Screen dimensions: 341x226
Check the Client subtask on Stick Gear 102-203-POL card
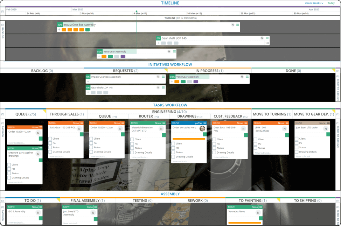tap(50, 139)
